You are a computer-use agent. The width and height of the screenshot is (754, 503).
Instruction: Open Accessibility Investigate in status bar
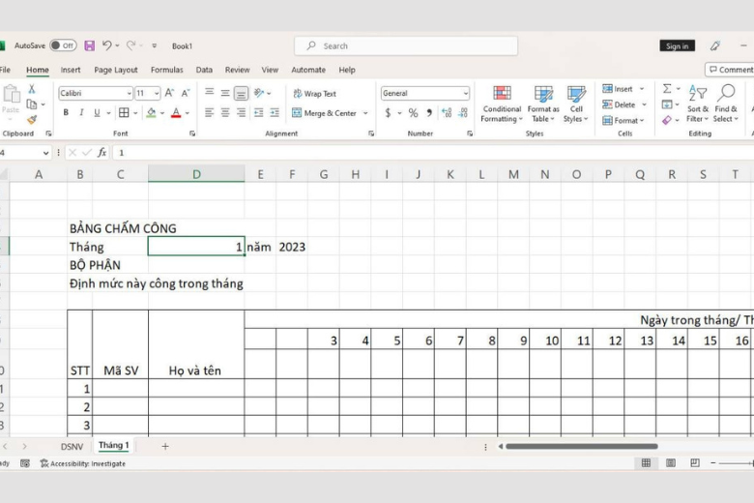(x=83, y=463)
